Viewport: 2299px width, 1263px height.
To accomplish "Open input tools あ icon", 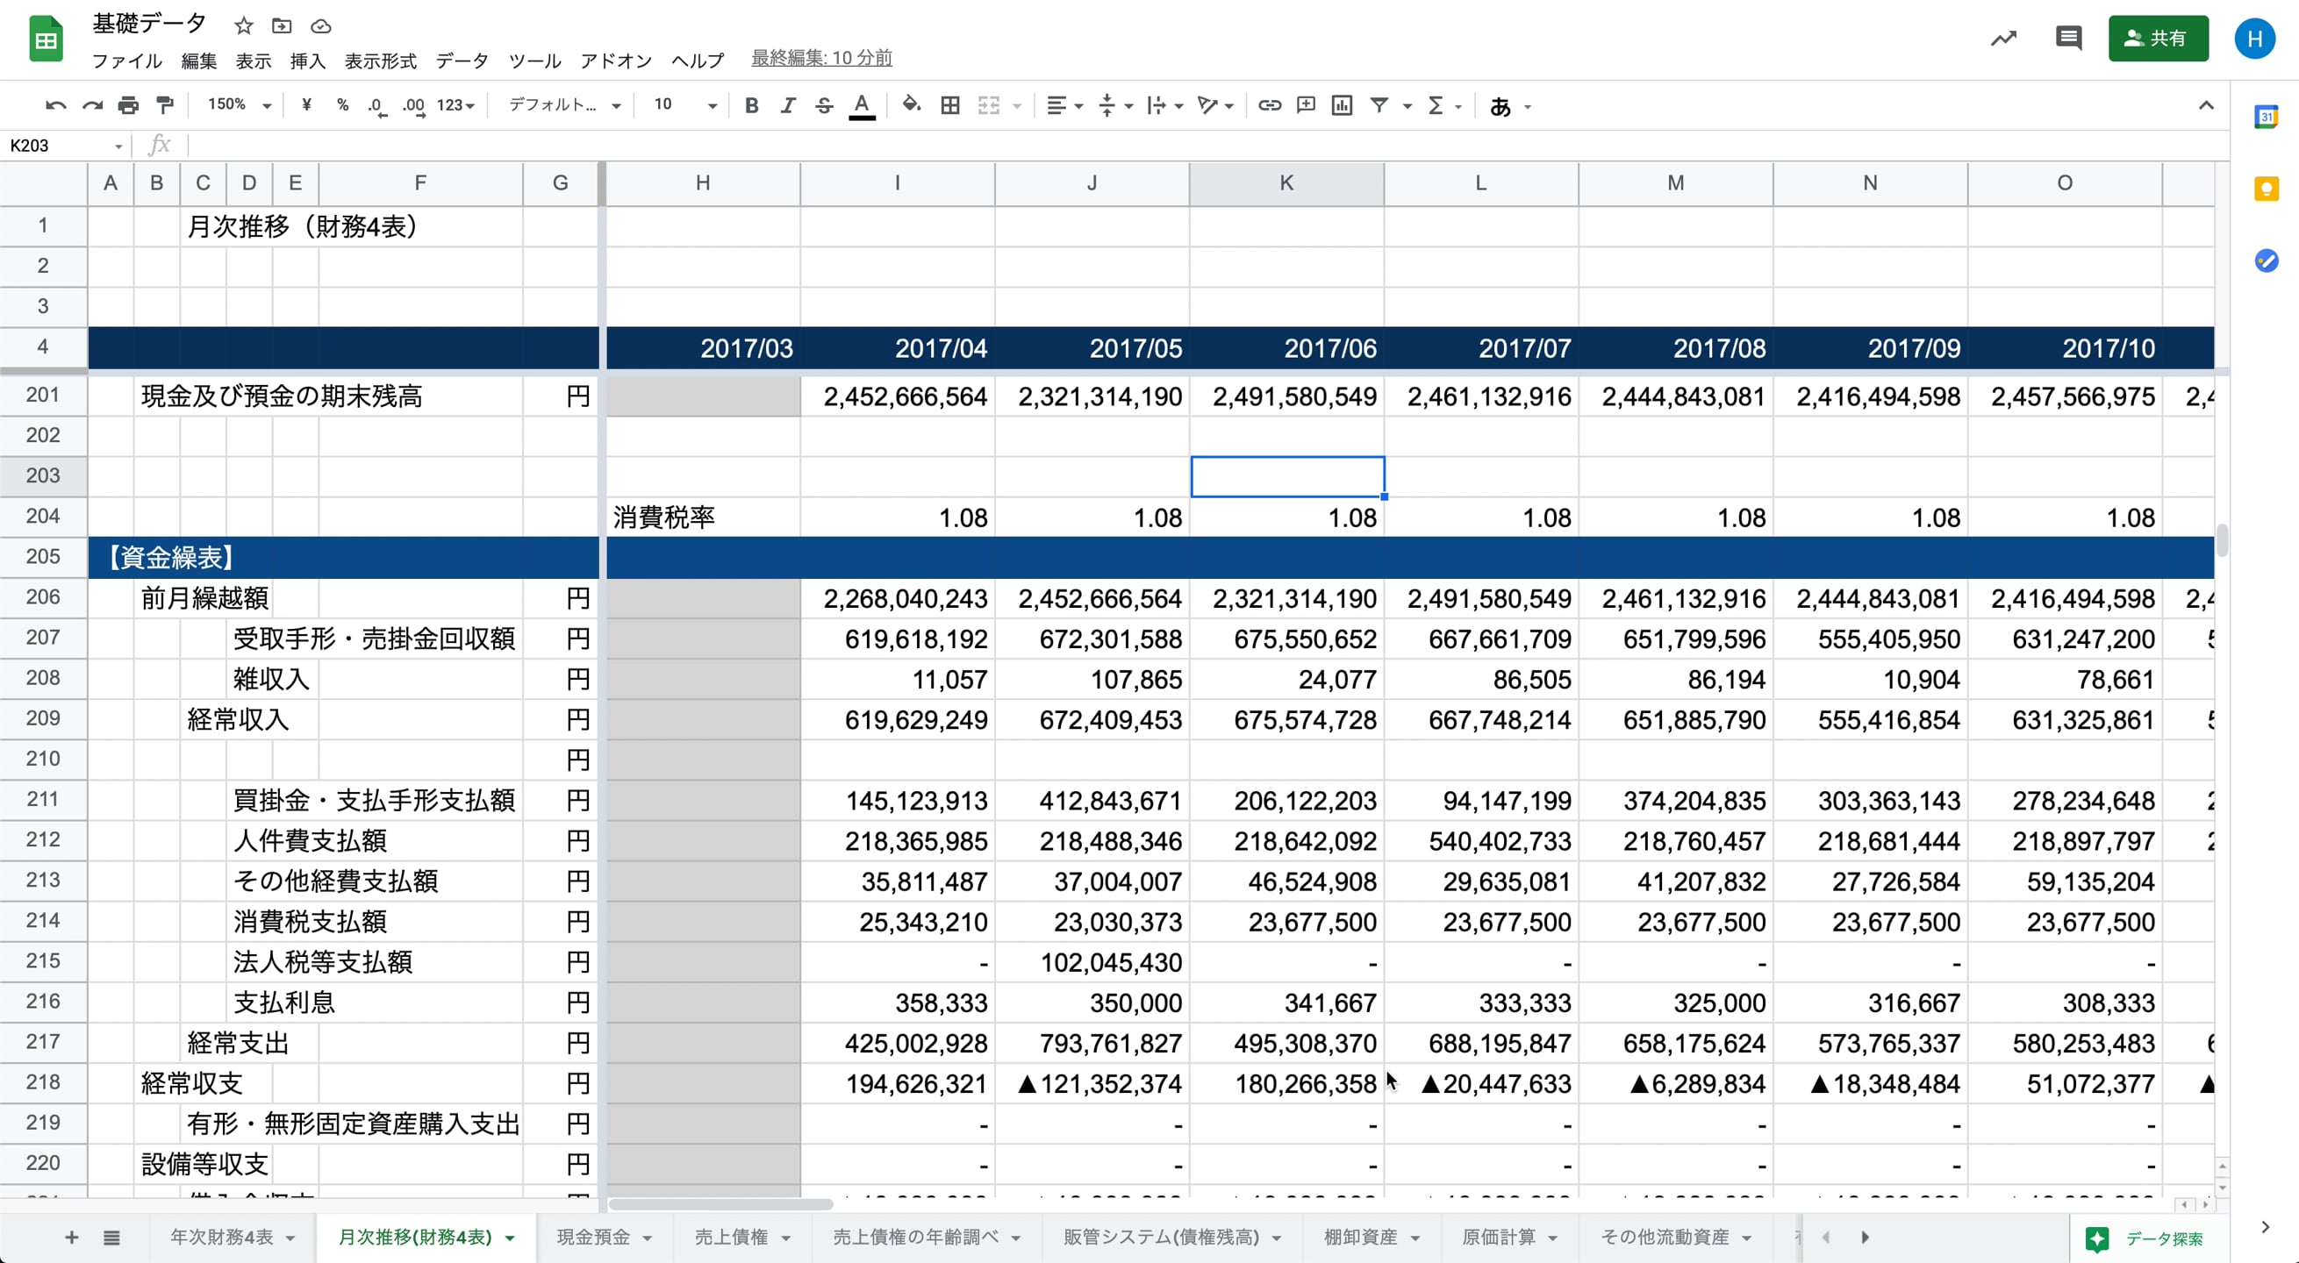I will pyautogui.click(x=1500, y=106).
